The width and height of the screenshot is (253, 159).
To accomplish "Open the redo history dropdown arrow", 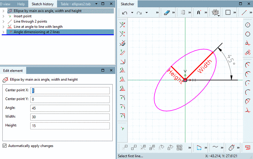I will 146,12.
